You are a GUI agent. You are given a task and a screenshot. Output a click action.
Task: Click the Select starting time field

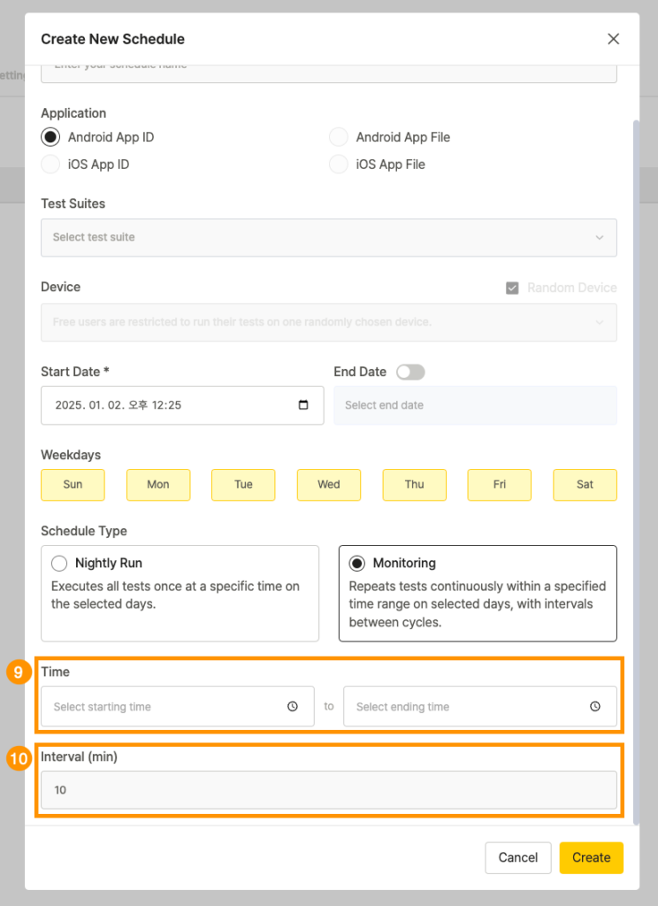tap(178, 706)
